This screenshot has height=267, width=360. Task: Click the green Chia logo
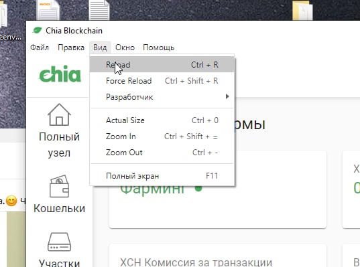point(60,74)
